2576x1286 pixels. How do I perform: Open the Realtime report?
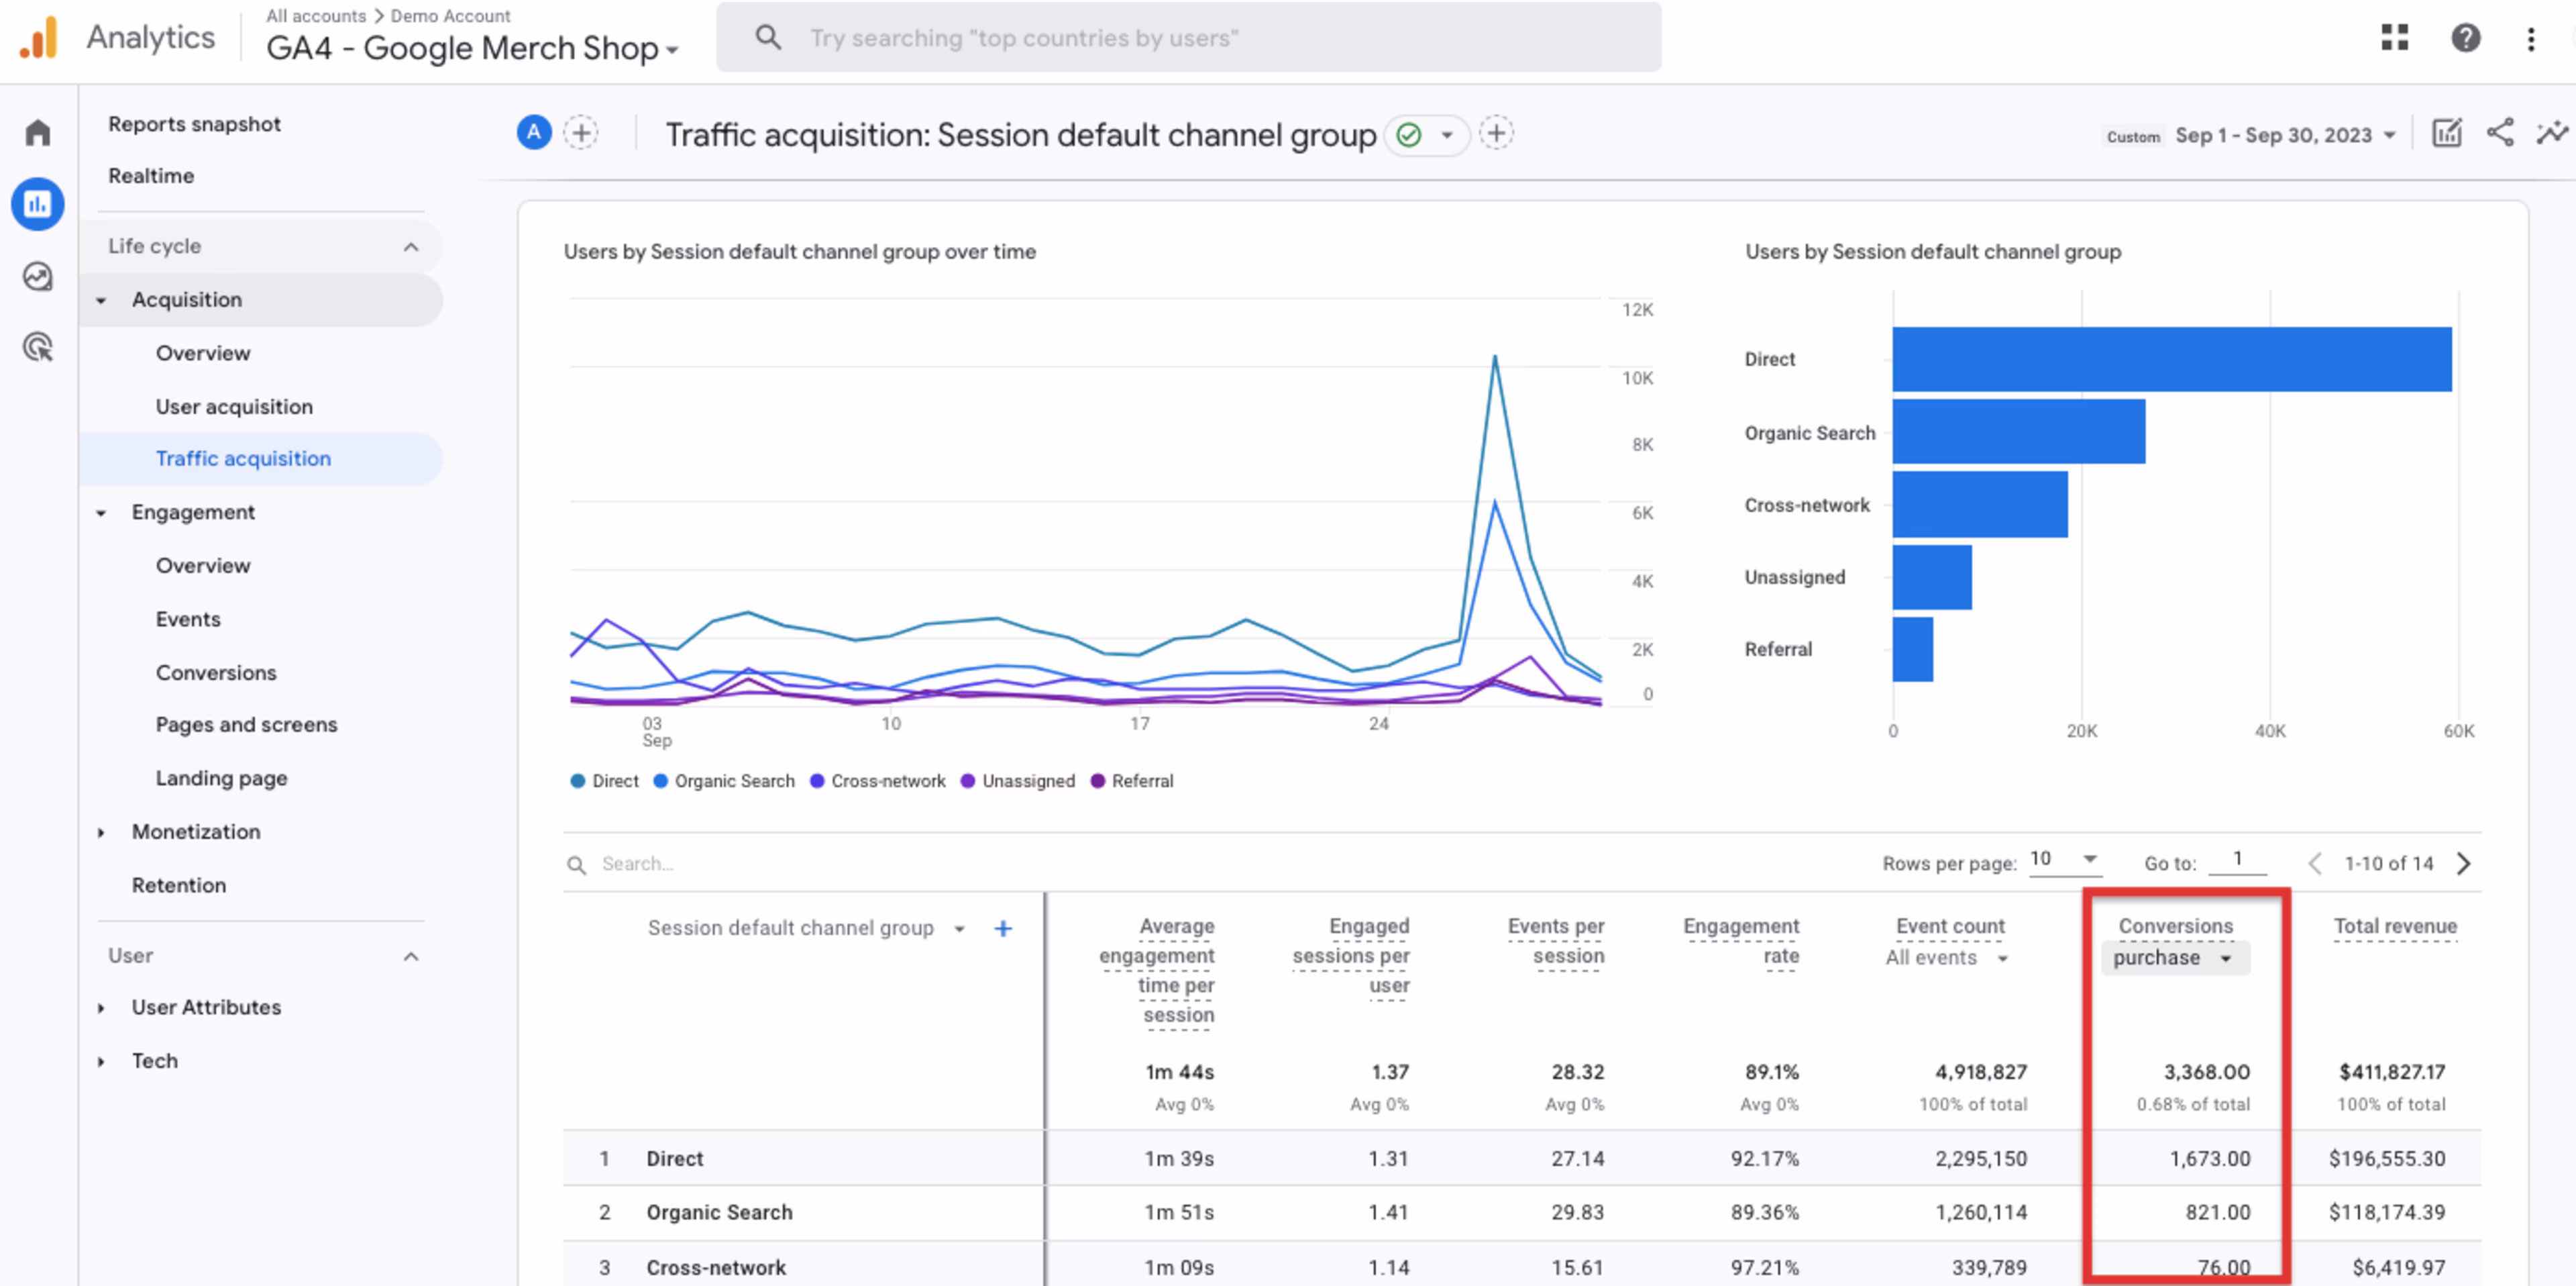click(x=151, y=175)
